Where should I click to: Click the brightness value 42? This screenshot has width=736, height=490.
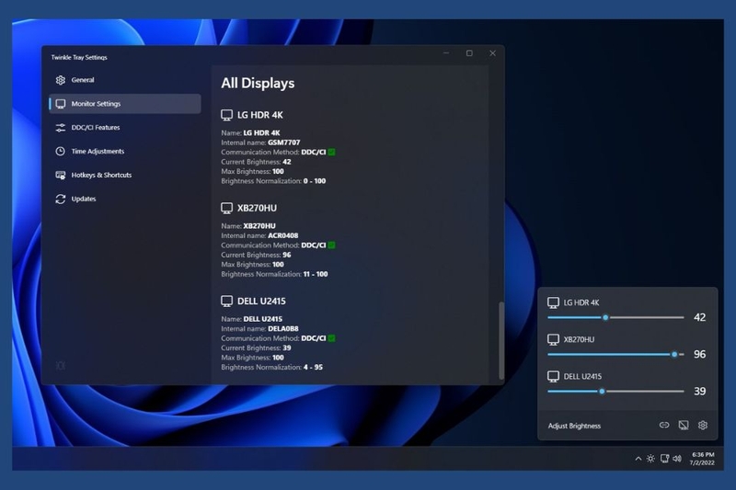click(699, 317)
